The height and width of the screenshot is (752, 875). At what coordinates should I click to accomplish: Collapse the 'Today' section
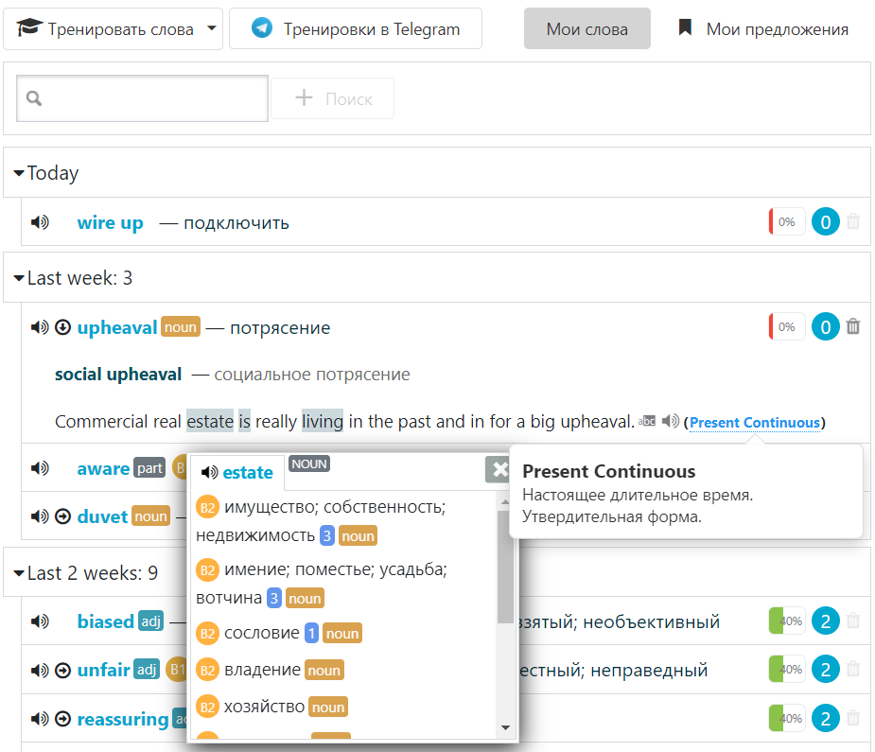point(19,173)
